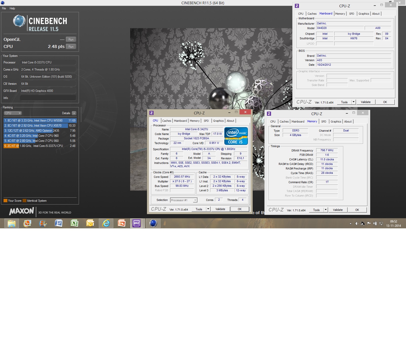
Task: Show hidden system tray icons
Action: pos(351,224)
